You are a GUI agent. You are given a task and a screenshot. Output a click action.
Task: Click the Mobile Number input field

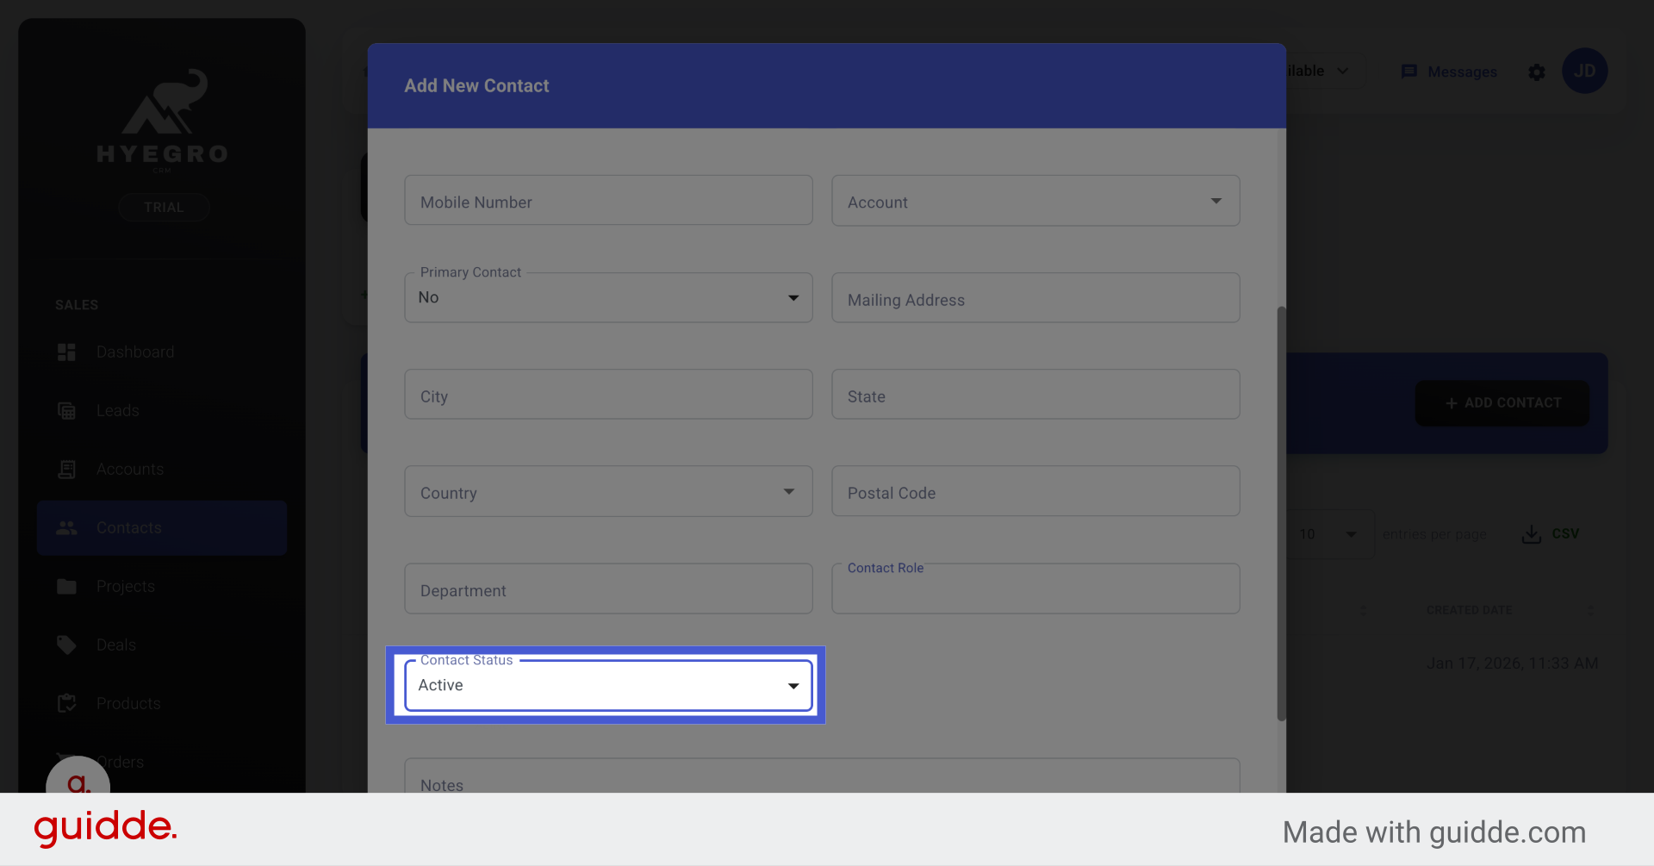click(x=608, y=201)
